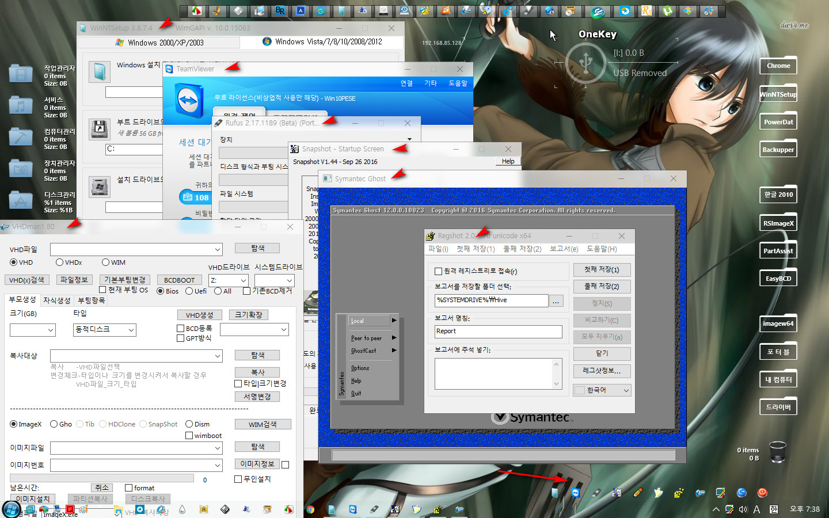This screenshot has height=518, width=829.
Task: Open the 서비스 folder icon
Action: pos(21,105)
